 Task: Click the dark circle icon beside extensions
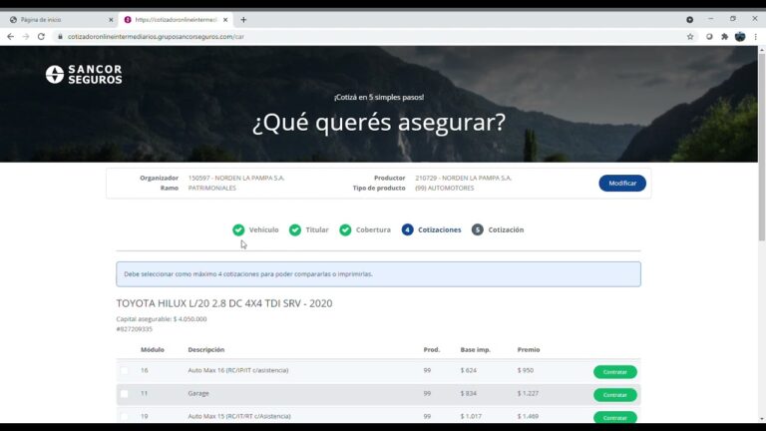click(x=709, y=37)
